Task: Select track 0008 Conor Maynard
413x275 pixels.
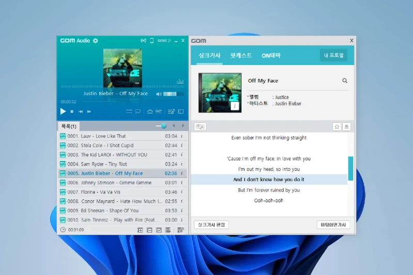Action: [122, 201]
